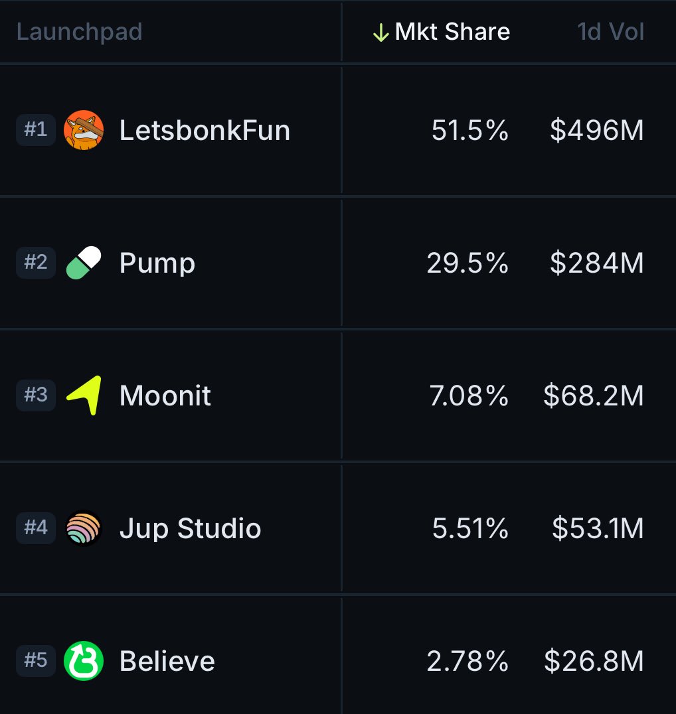
Task: Sort by the Launchpad column header
Action: coord(79,32)
